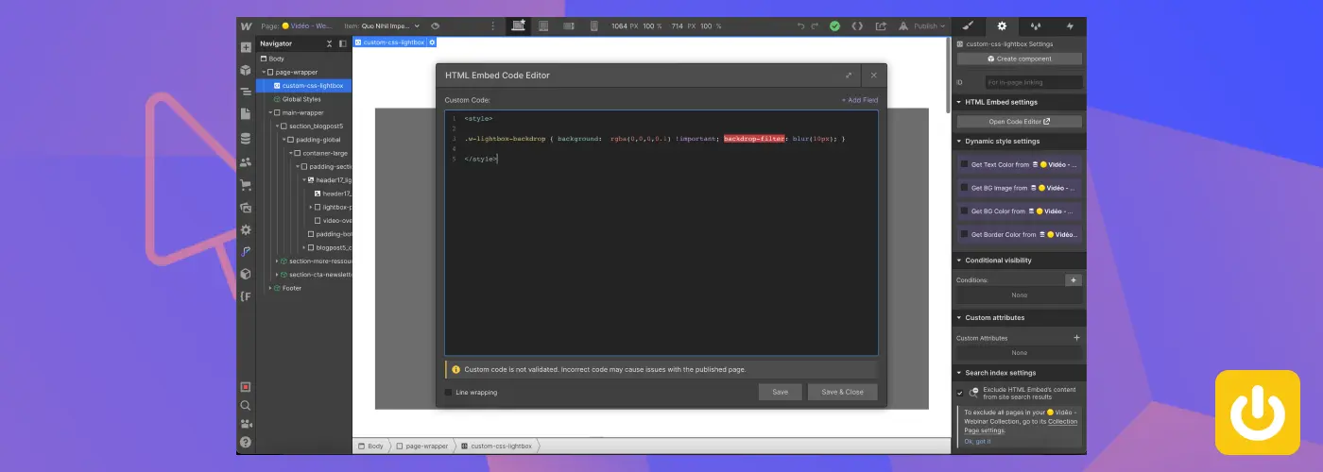
Task: Expand the code editor to fullscreen
Action: tap(849, 76)
